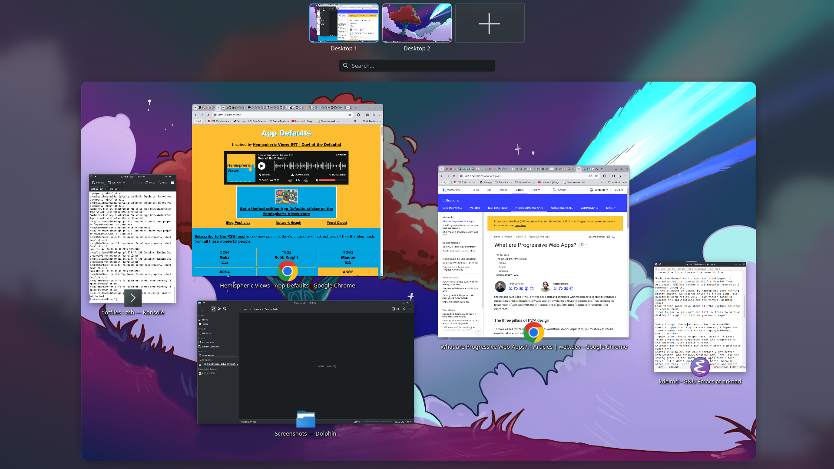Switch to the Desktop 2 thumbnail
This screenshot has width=834, height=469.
(417, 23)
